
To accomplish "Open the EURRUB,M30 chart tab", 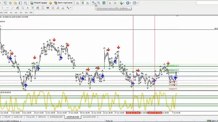I will click(56, 117).
